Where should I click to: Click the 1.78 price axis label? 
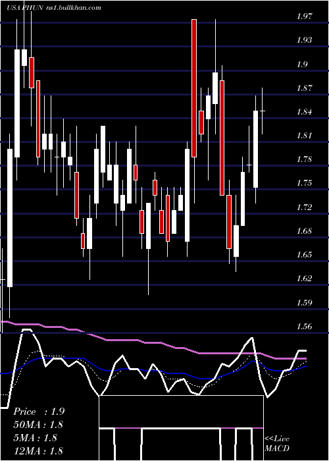coord(304,159)
